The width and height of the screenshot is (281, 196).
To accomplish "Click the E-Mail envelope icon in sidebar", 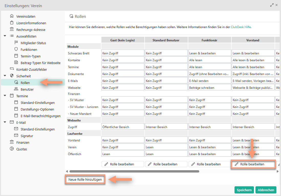I will click(12, 122).
